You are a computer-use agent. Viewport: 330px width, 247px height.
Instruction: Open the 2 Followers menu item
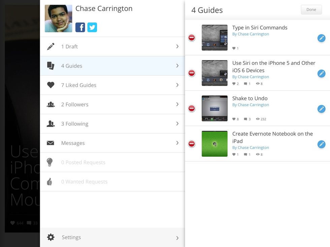tap(75, 105)
